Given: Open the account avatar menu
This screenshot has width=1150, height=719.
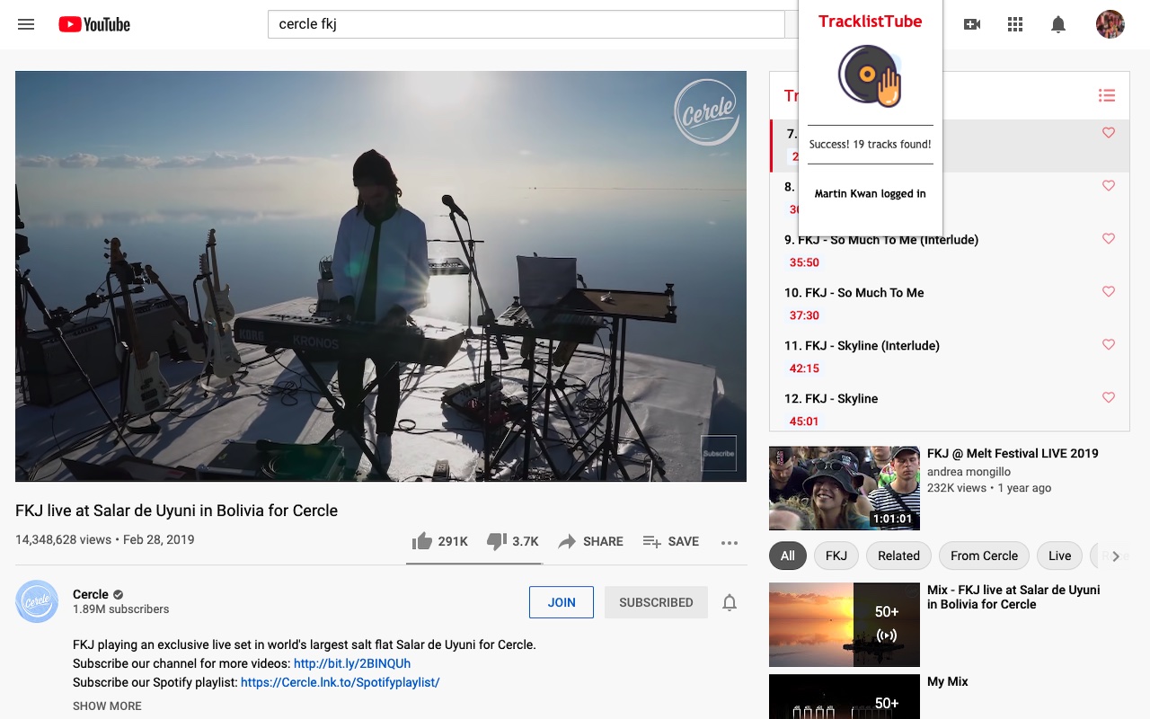Looking at the screenshot, I should pos(1110,24).
